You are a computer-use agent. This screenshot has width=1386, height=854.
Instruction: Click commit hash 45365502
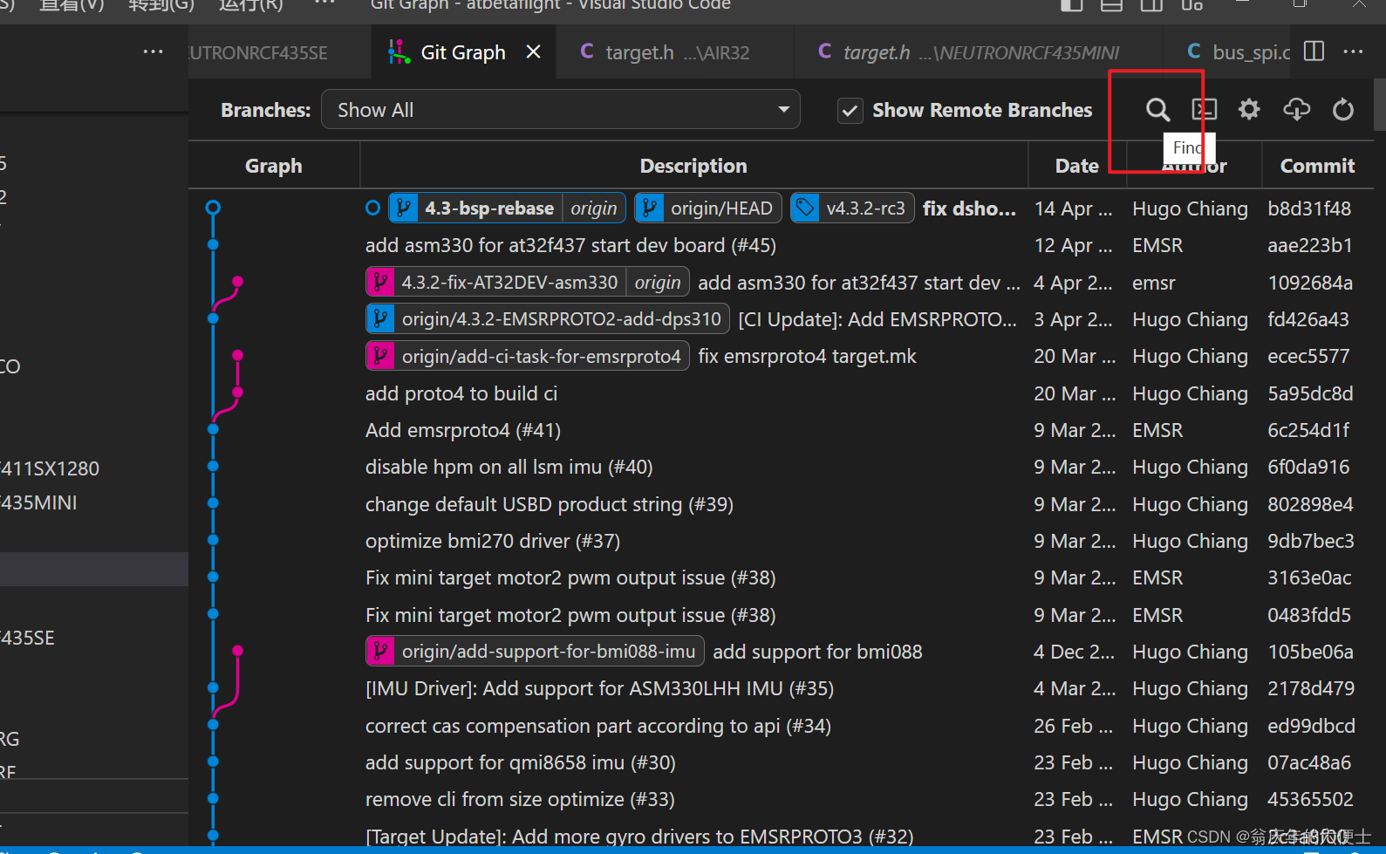tap(1310, 799)
